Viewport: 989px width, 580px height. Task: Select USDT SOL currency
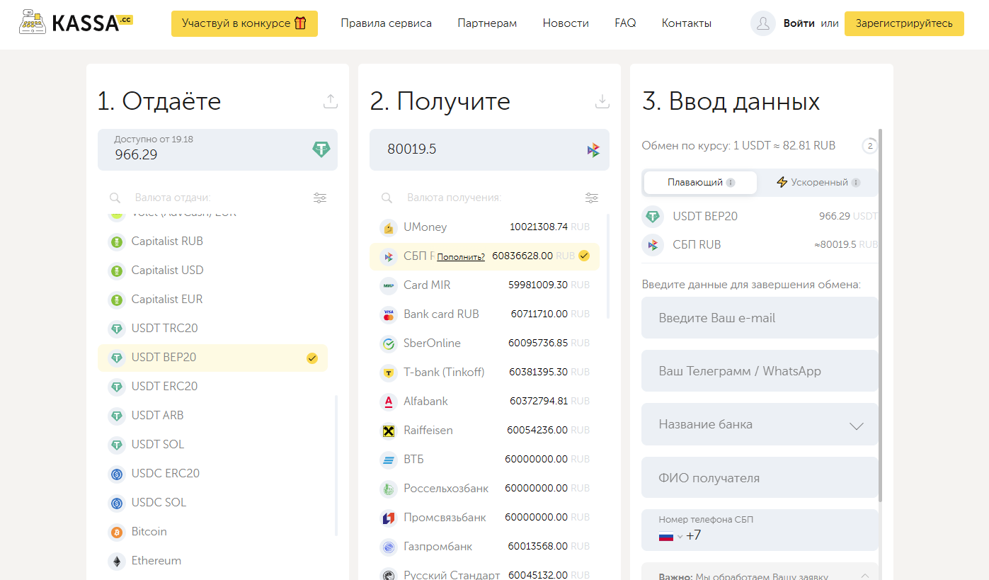pos(212,445)
